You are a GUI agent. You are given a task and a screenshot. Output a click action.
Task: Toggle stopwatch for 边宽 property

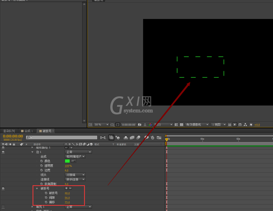pos(41,170)
